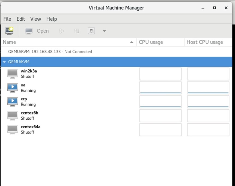Click the Pause virtual machine icon
235x186 pixels.
click(x=77, y=31)
